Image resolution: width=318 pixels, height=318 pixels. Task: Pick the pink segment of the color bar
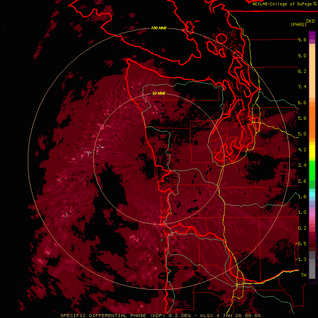pos(312,214)
